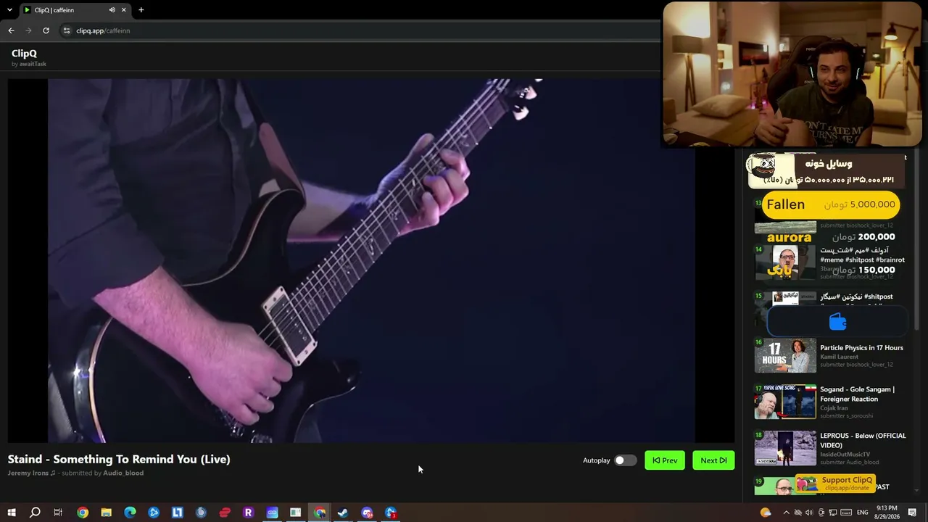Click 'LEPROUS - Below (OFFICIAL VIDEO)' title
The width and height of the screenshot is (928, 522).
863,440
